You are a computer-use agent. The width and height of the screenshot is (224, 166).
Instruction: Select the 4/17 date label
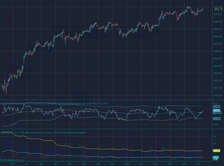pyautogui.click(x=198, y=164)
